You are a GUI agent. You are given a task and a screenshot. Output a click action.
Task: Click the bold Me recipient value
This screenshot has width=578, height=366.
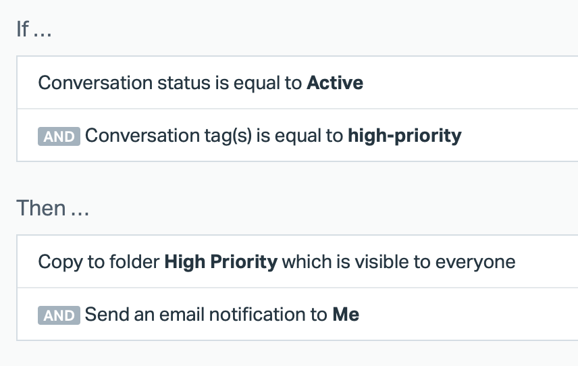point(346,315)
